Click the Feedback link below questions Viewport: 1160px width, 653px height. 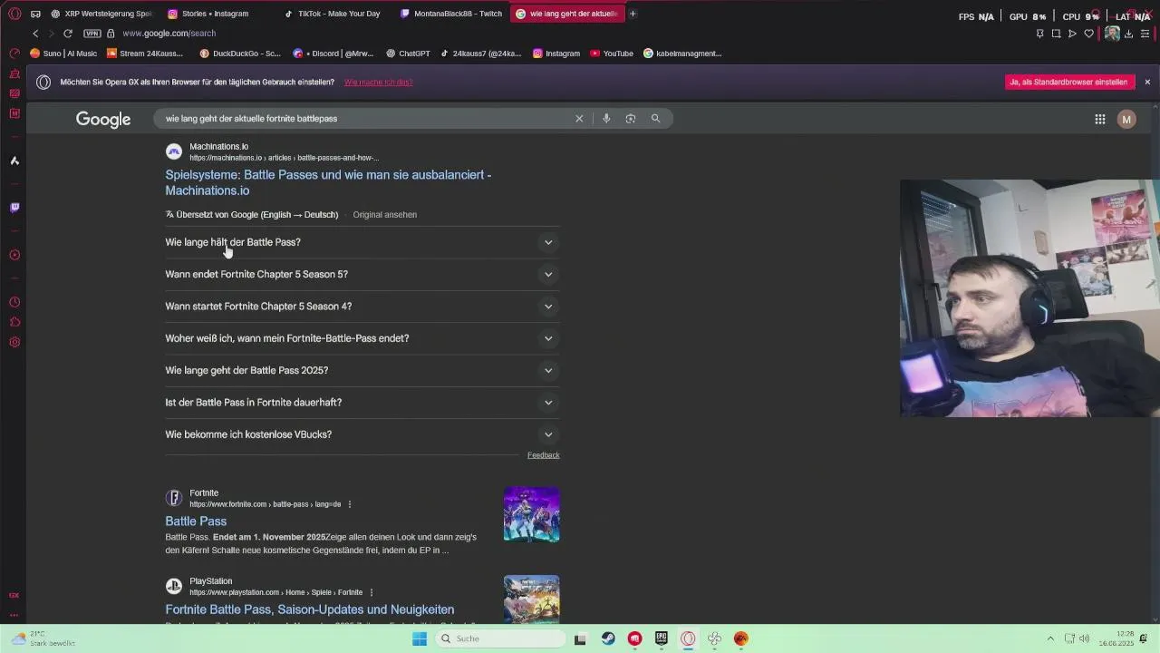pyautogui.click(x=543, y=455)
